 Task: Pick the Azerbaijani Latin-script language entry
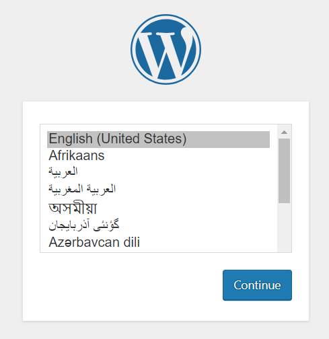pos(158,242)
